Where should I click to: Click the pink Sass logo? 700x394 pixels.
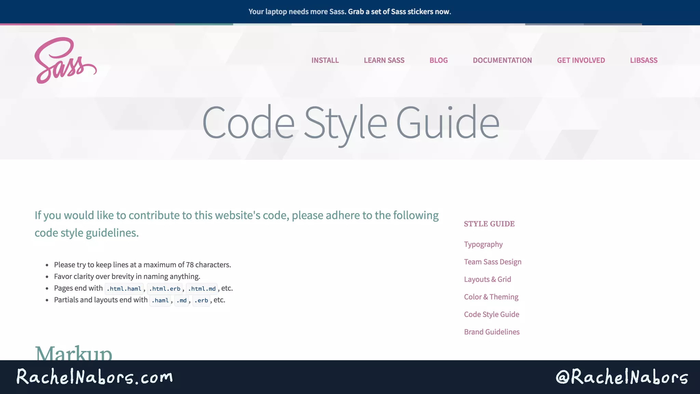tap(65, 61)
